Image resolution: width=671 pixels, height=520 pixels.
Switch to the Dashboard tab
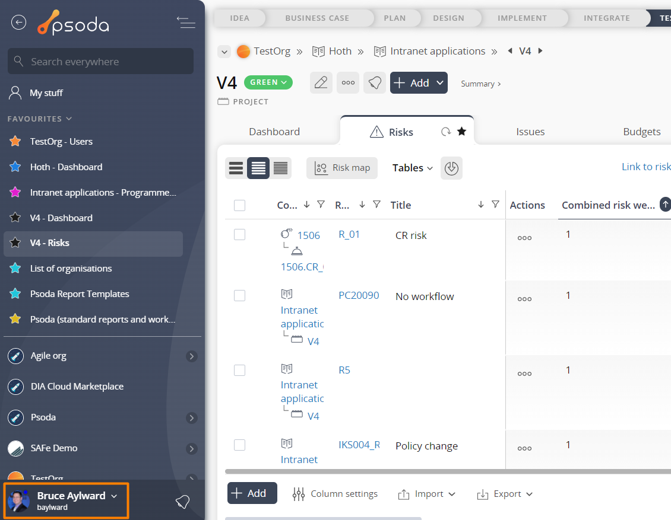(274, 132)
